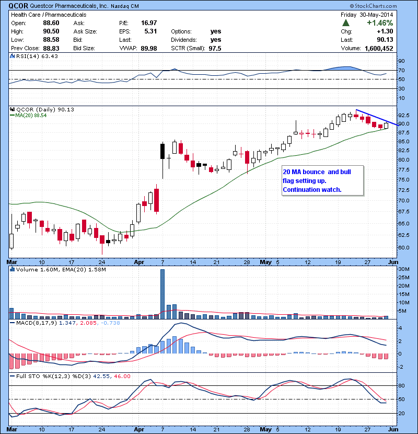Viewport: 418px width, 434px height.
Task: Click the stochastic %D value 46.00
Action: pyautogui.click(x=122, y=376)
